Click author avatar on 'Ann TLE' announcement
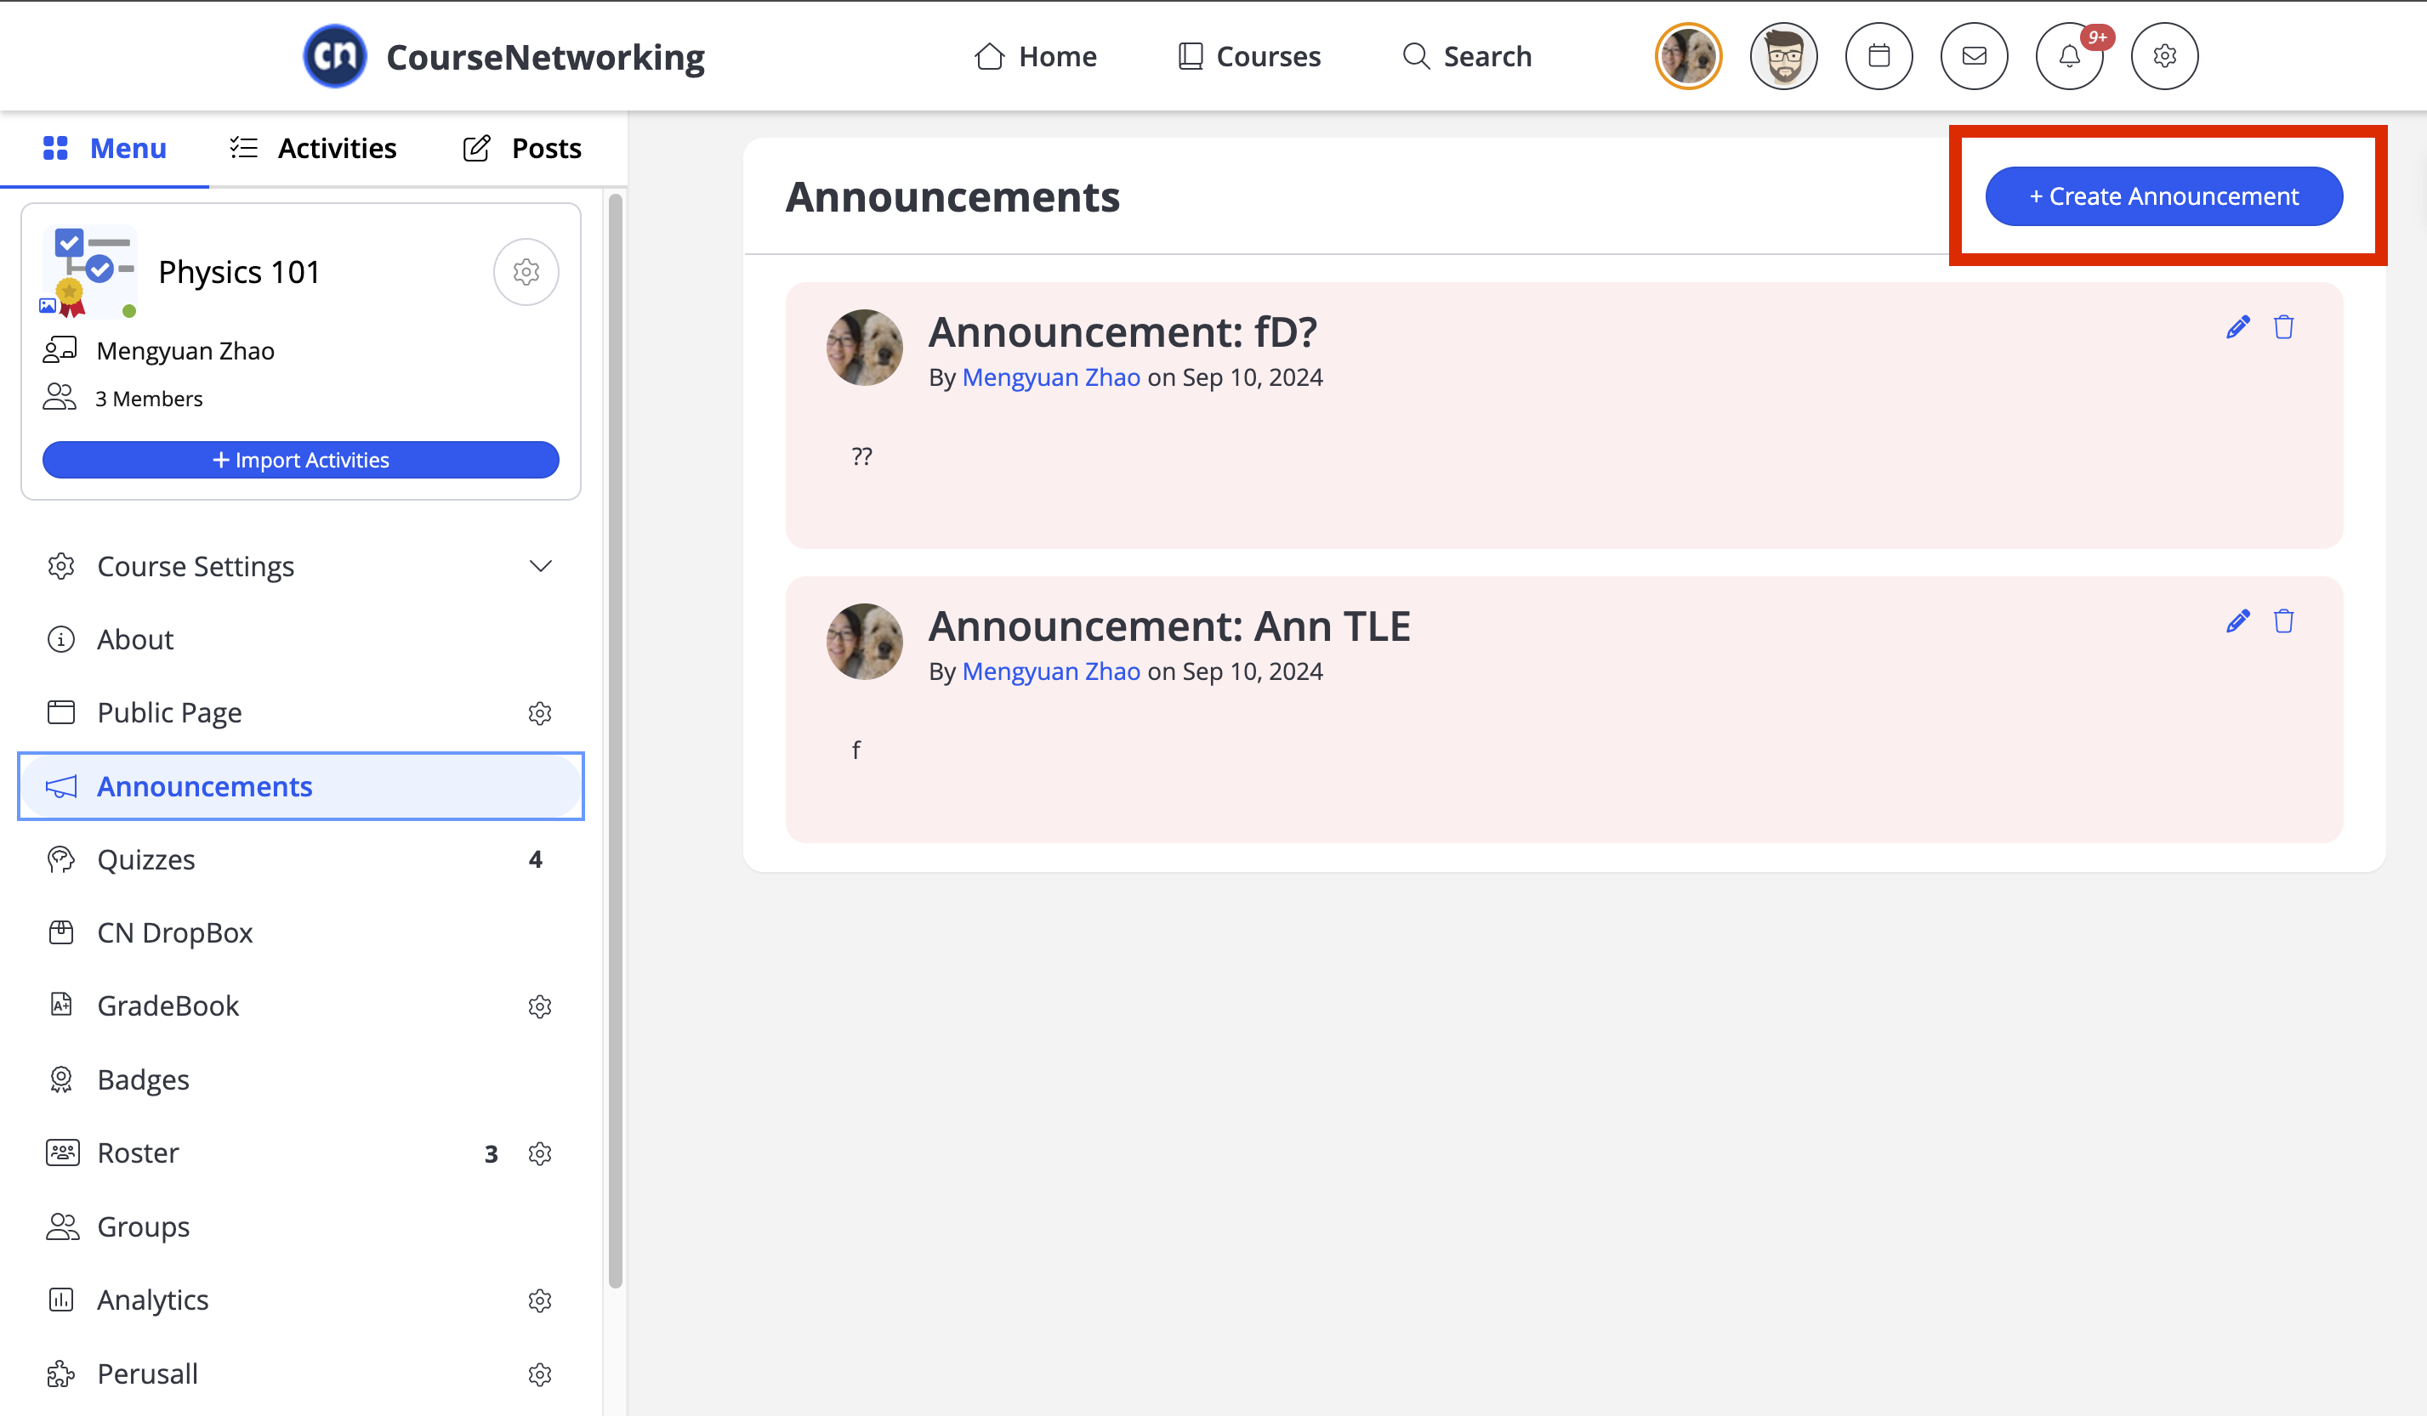Screen dimensions: 2427x1416 [864, 641]
